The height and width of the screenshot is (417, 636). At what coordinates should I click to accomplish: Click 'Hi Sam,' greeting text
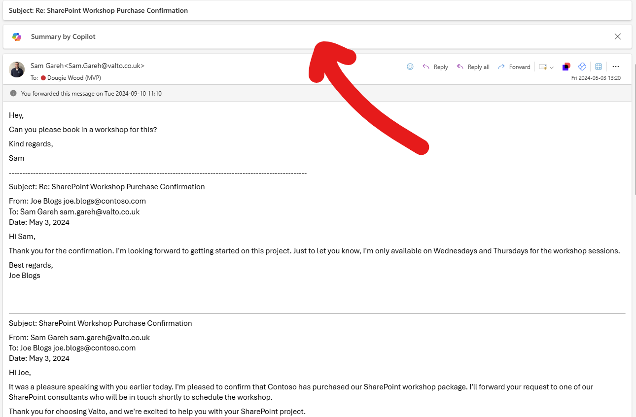22,237
